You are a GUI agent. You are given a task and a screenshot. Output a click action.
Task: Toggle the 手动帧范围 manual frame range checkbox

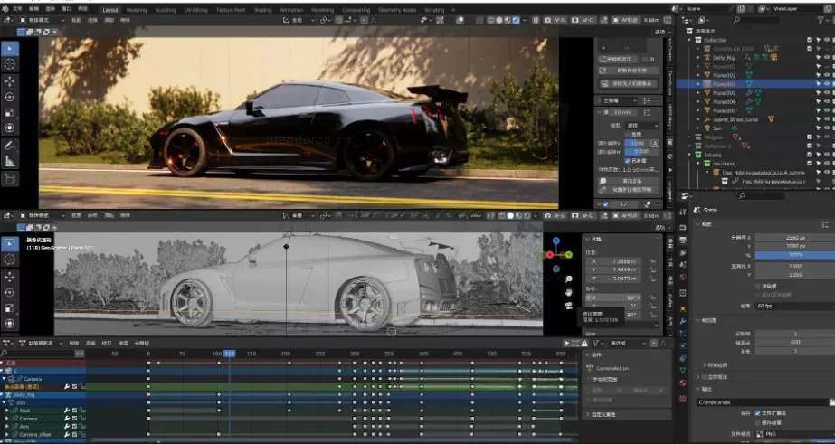point(590,380)
